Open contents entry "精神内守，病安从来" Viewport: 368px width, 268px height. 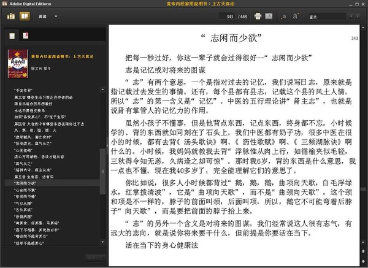(33, 170)
